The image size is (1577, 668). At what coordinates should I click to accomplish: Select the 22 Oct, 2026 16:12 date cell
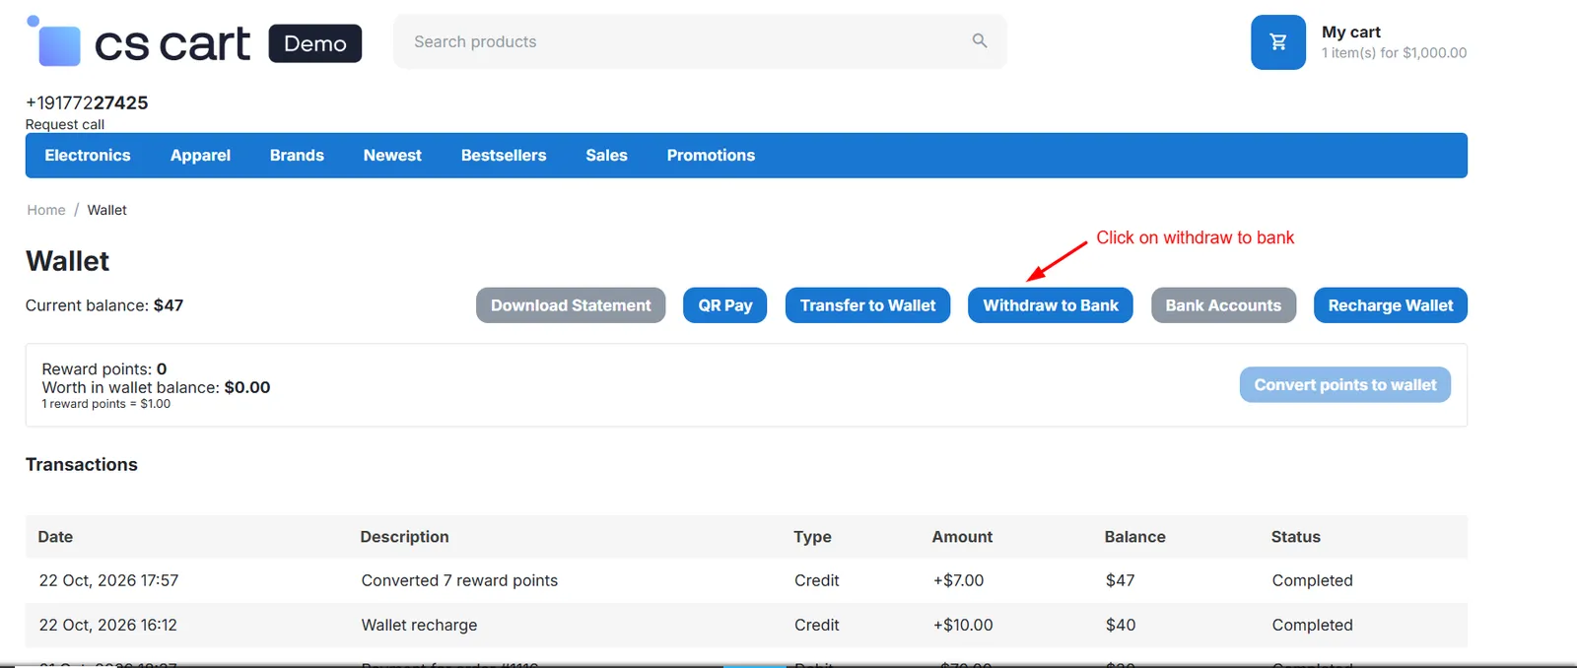[108, 626]
